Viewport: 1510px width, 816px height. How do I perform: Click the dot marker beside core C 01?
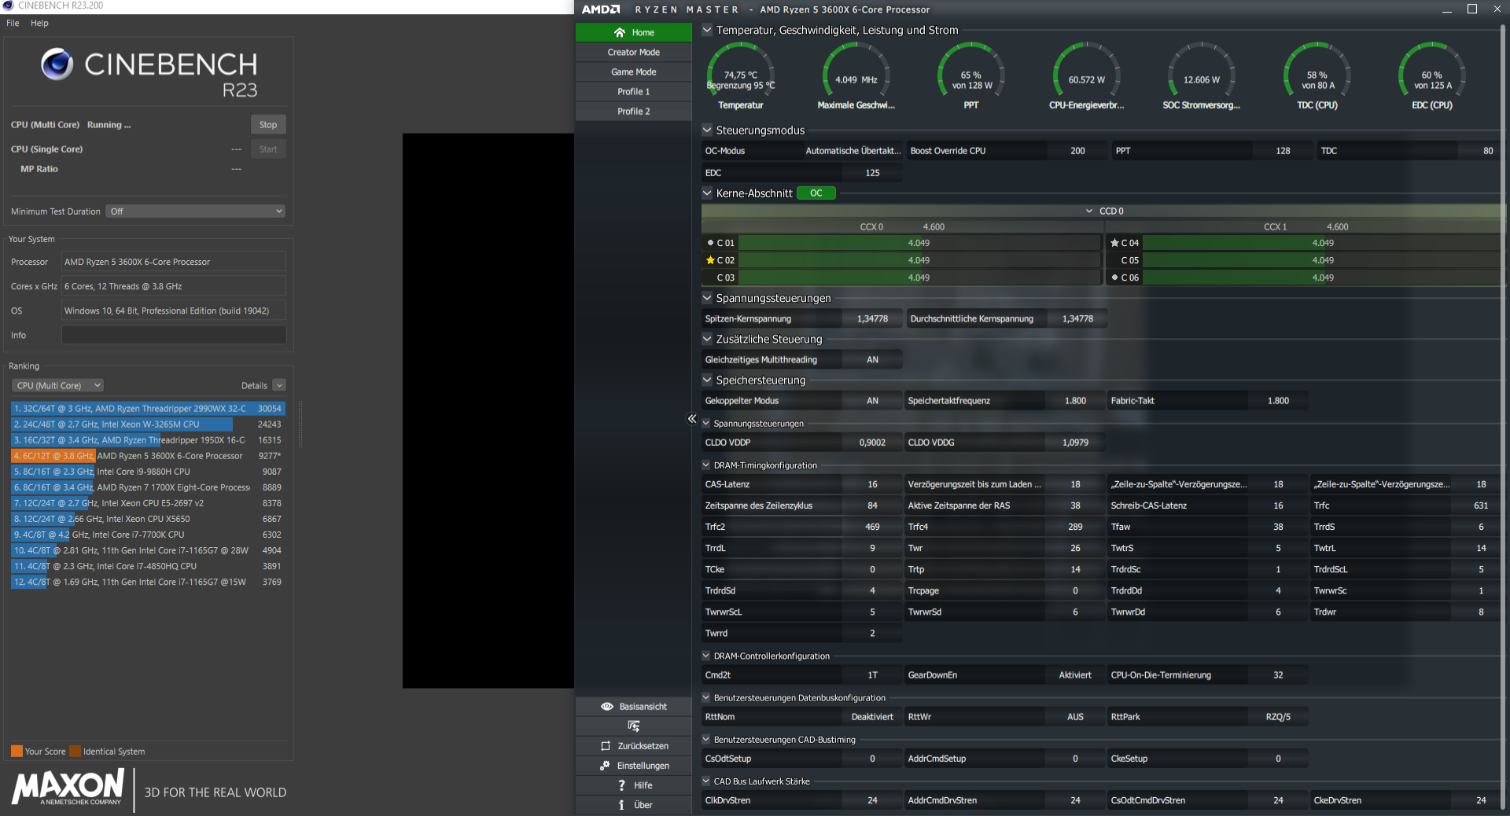710,243
